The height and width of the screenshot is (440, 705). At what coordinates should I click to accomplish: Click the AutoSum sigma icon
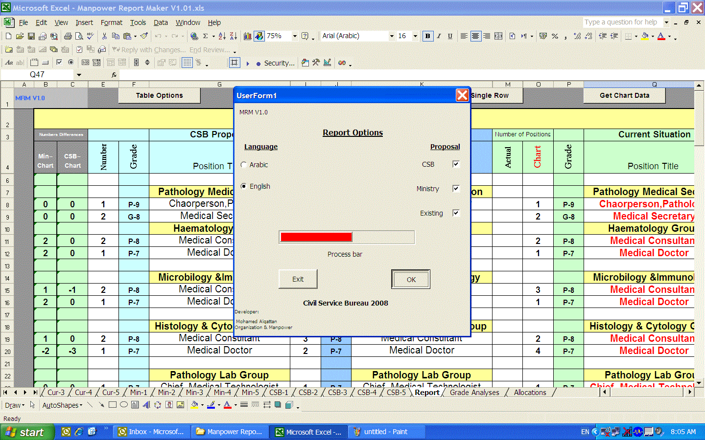[206, 36]
